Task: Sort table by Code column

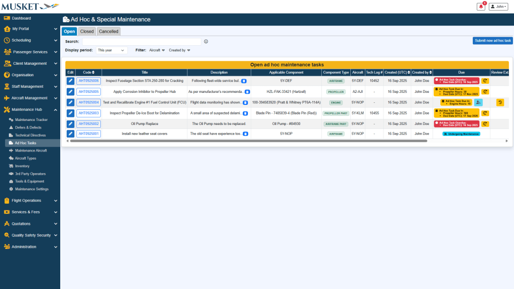Action: coord(88,73)
